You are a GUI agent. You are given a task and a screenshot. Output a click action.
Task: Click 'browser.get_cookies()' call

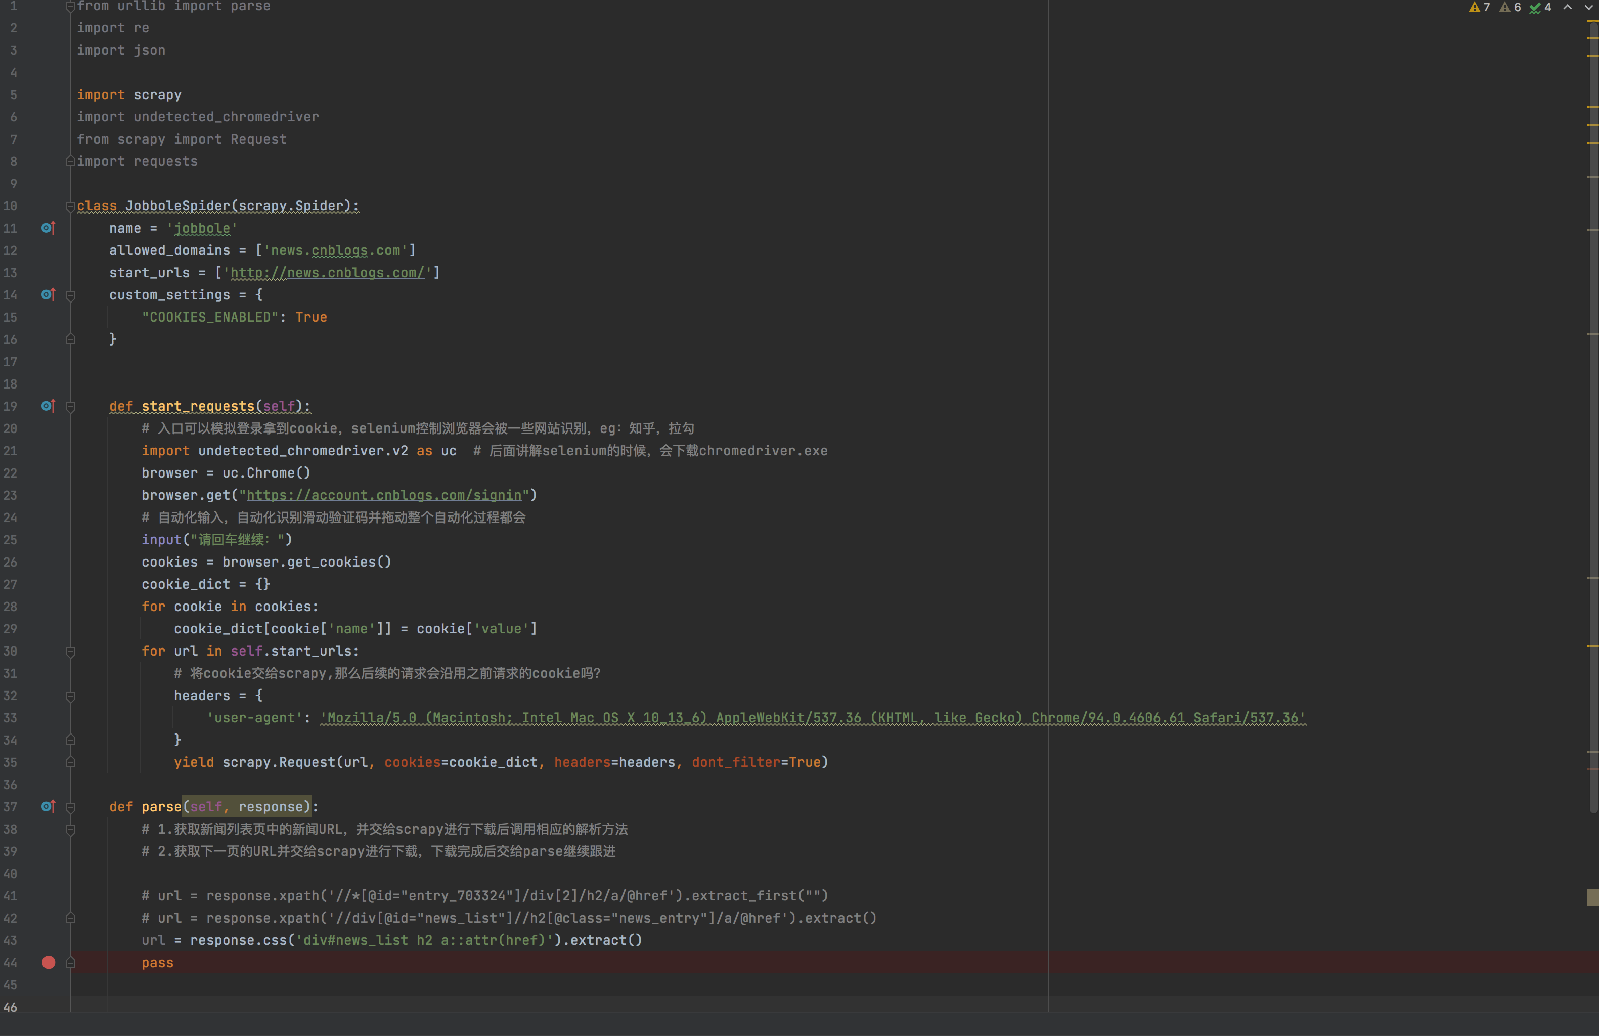(306, 562)
